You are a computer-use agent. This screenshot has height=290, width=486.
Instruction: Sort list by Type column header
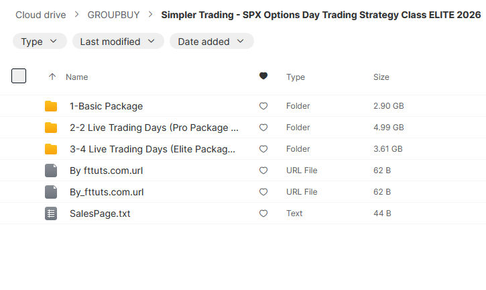[296, 77]
